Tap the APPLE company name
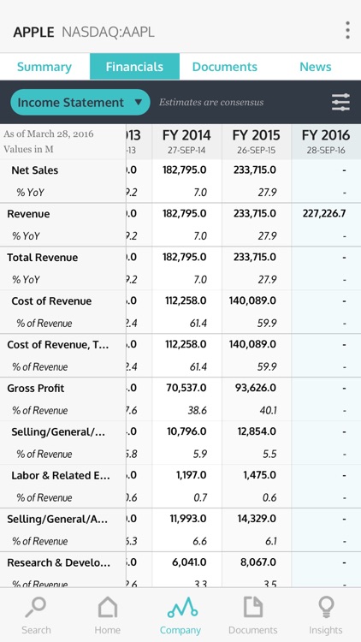Image resolution: width=361 pixels, height=642 pixels. [33, 32]
